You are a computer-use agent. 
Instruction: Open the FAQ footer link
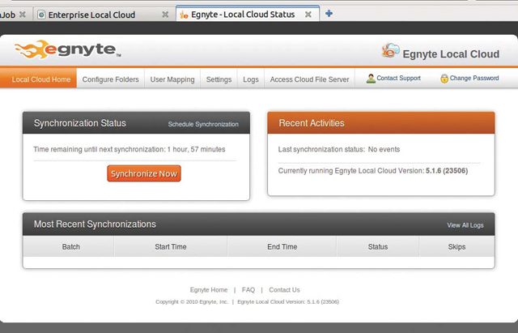coord(248,290)
